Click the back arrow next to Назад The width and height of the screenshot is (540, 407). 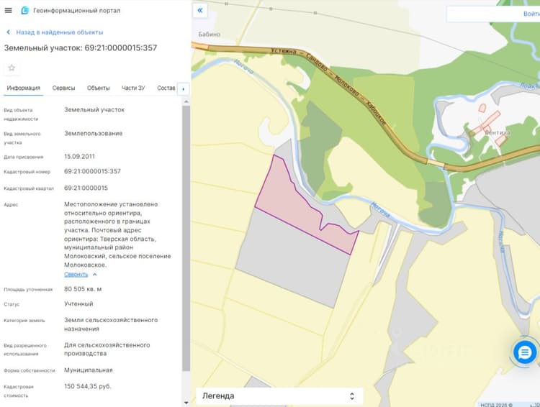pyautogui.click(x=8, y=32)
